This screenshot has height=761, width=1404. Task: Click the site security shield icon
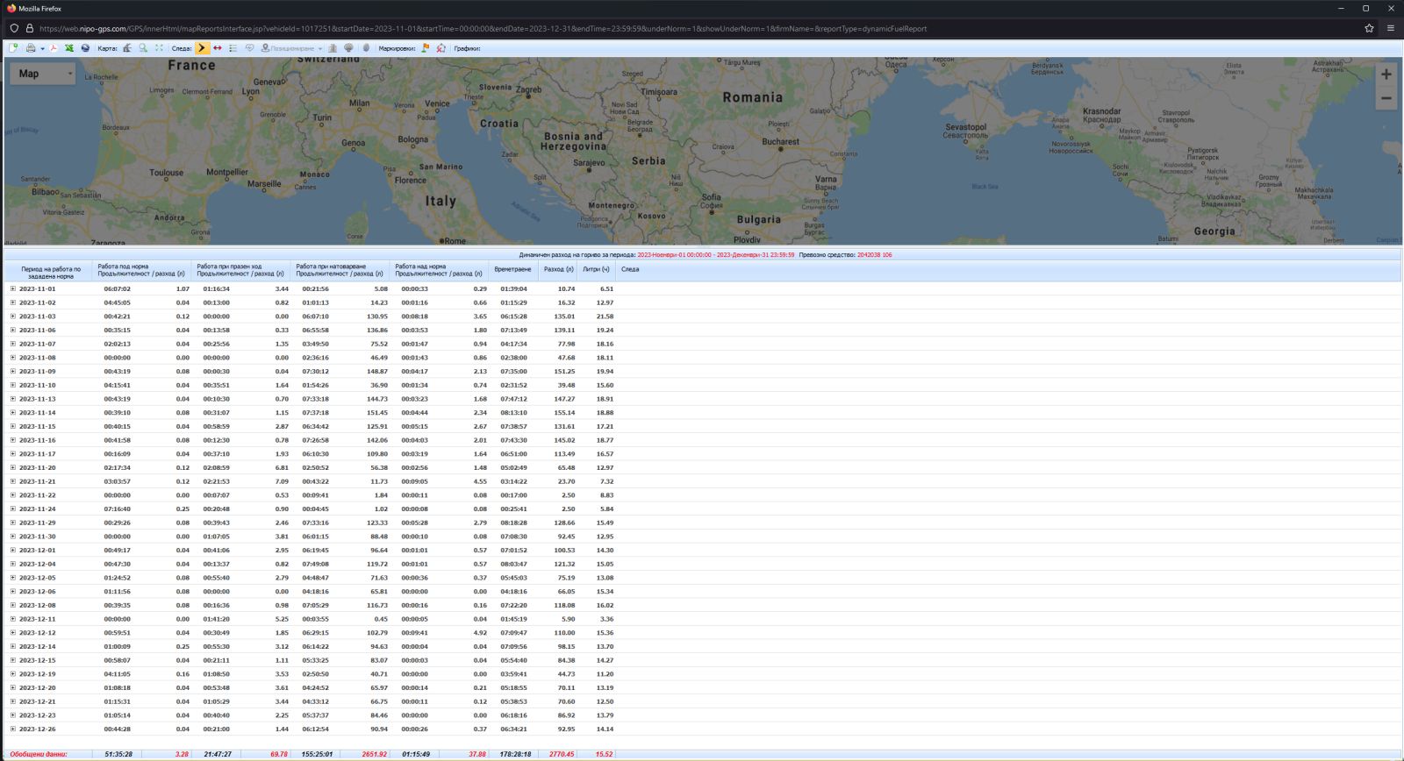coord(14,28)
